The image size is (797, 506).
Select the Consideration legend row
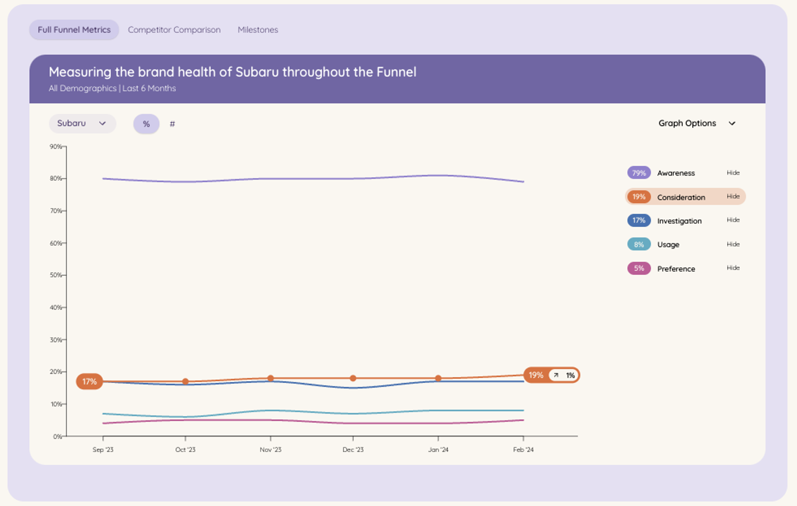click(685, 197)
